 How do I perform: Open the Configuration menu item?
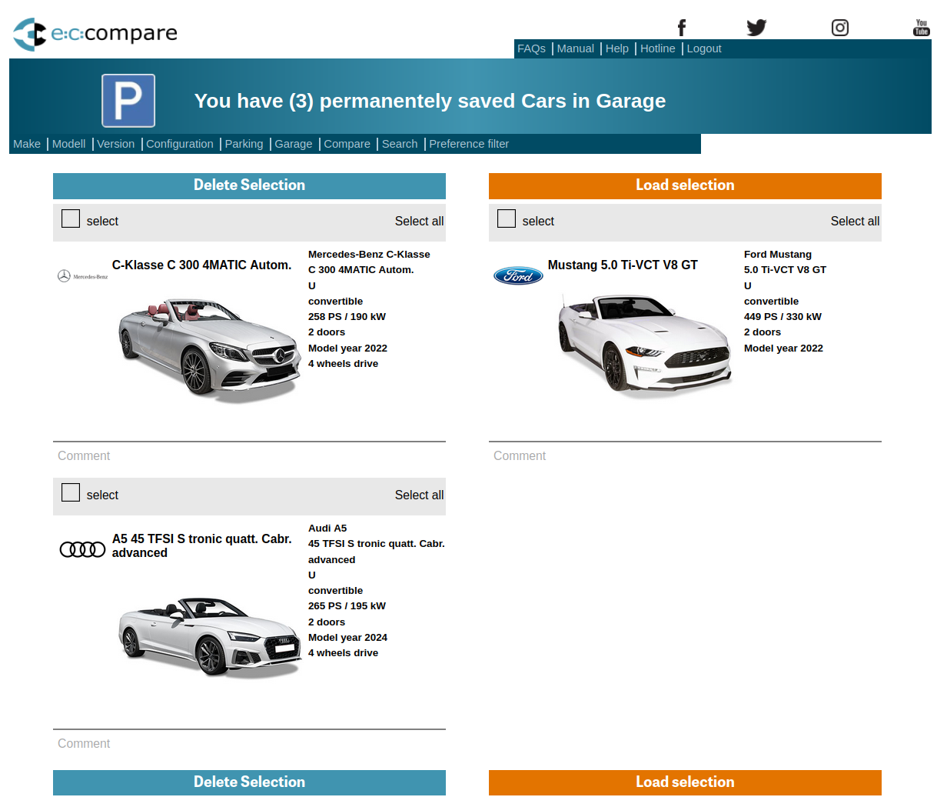click(x=180, y=144)
